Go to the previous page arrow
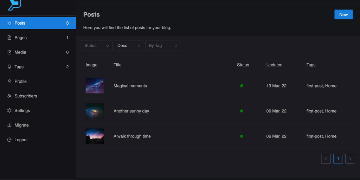 click(326, 159)
